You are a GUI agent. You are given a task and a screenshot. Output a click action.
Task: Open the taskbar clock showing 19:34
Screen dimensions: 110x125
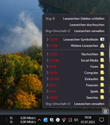pyautogui.click(x=88, y=120)
